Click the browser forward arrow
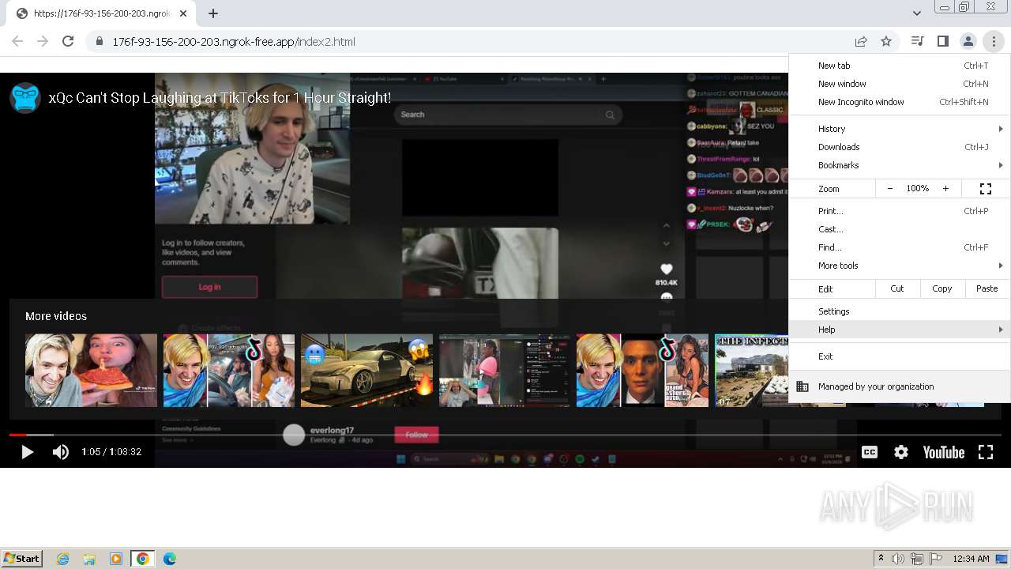1011x569 pixels. point(43,41)
